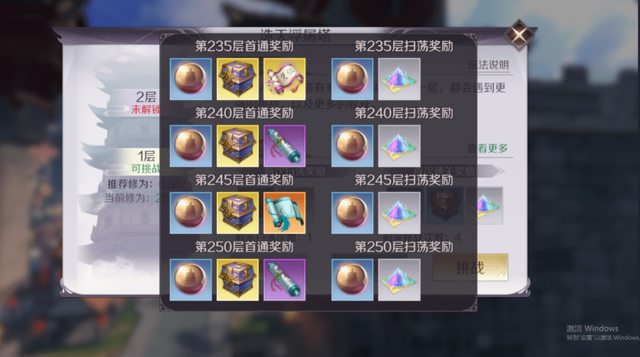Image resolution: width=640 pixels, height=357 pixels.
Task: Click the 挑战 challenge button
Action: (x=470, y=267)
